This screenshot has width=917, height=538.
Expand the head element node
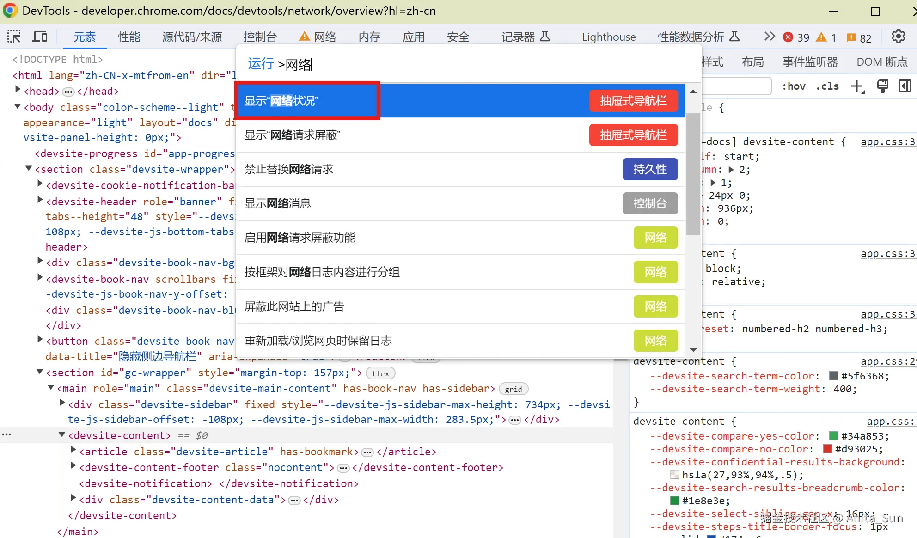coord(18,90)
